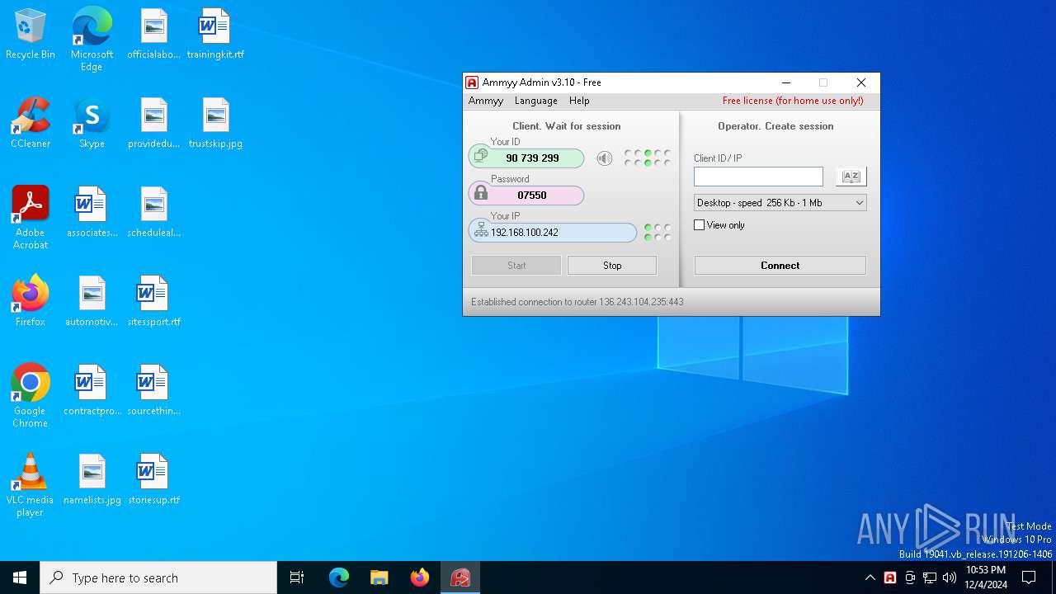
Task: Select providedu... file on desktop
Action: click(x=153, y=124)
